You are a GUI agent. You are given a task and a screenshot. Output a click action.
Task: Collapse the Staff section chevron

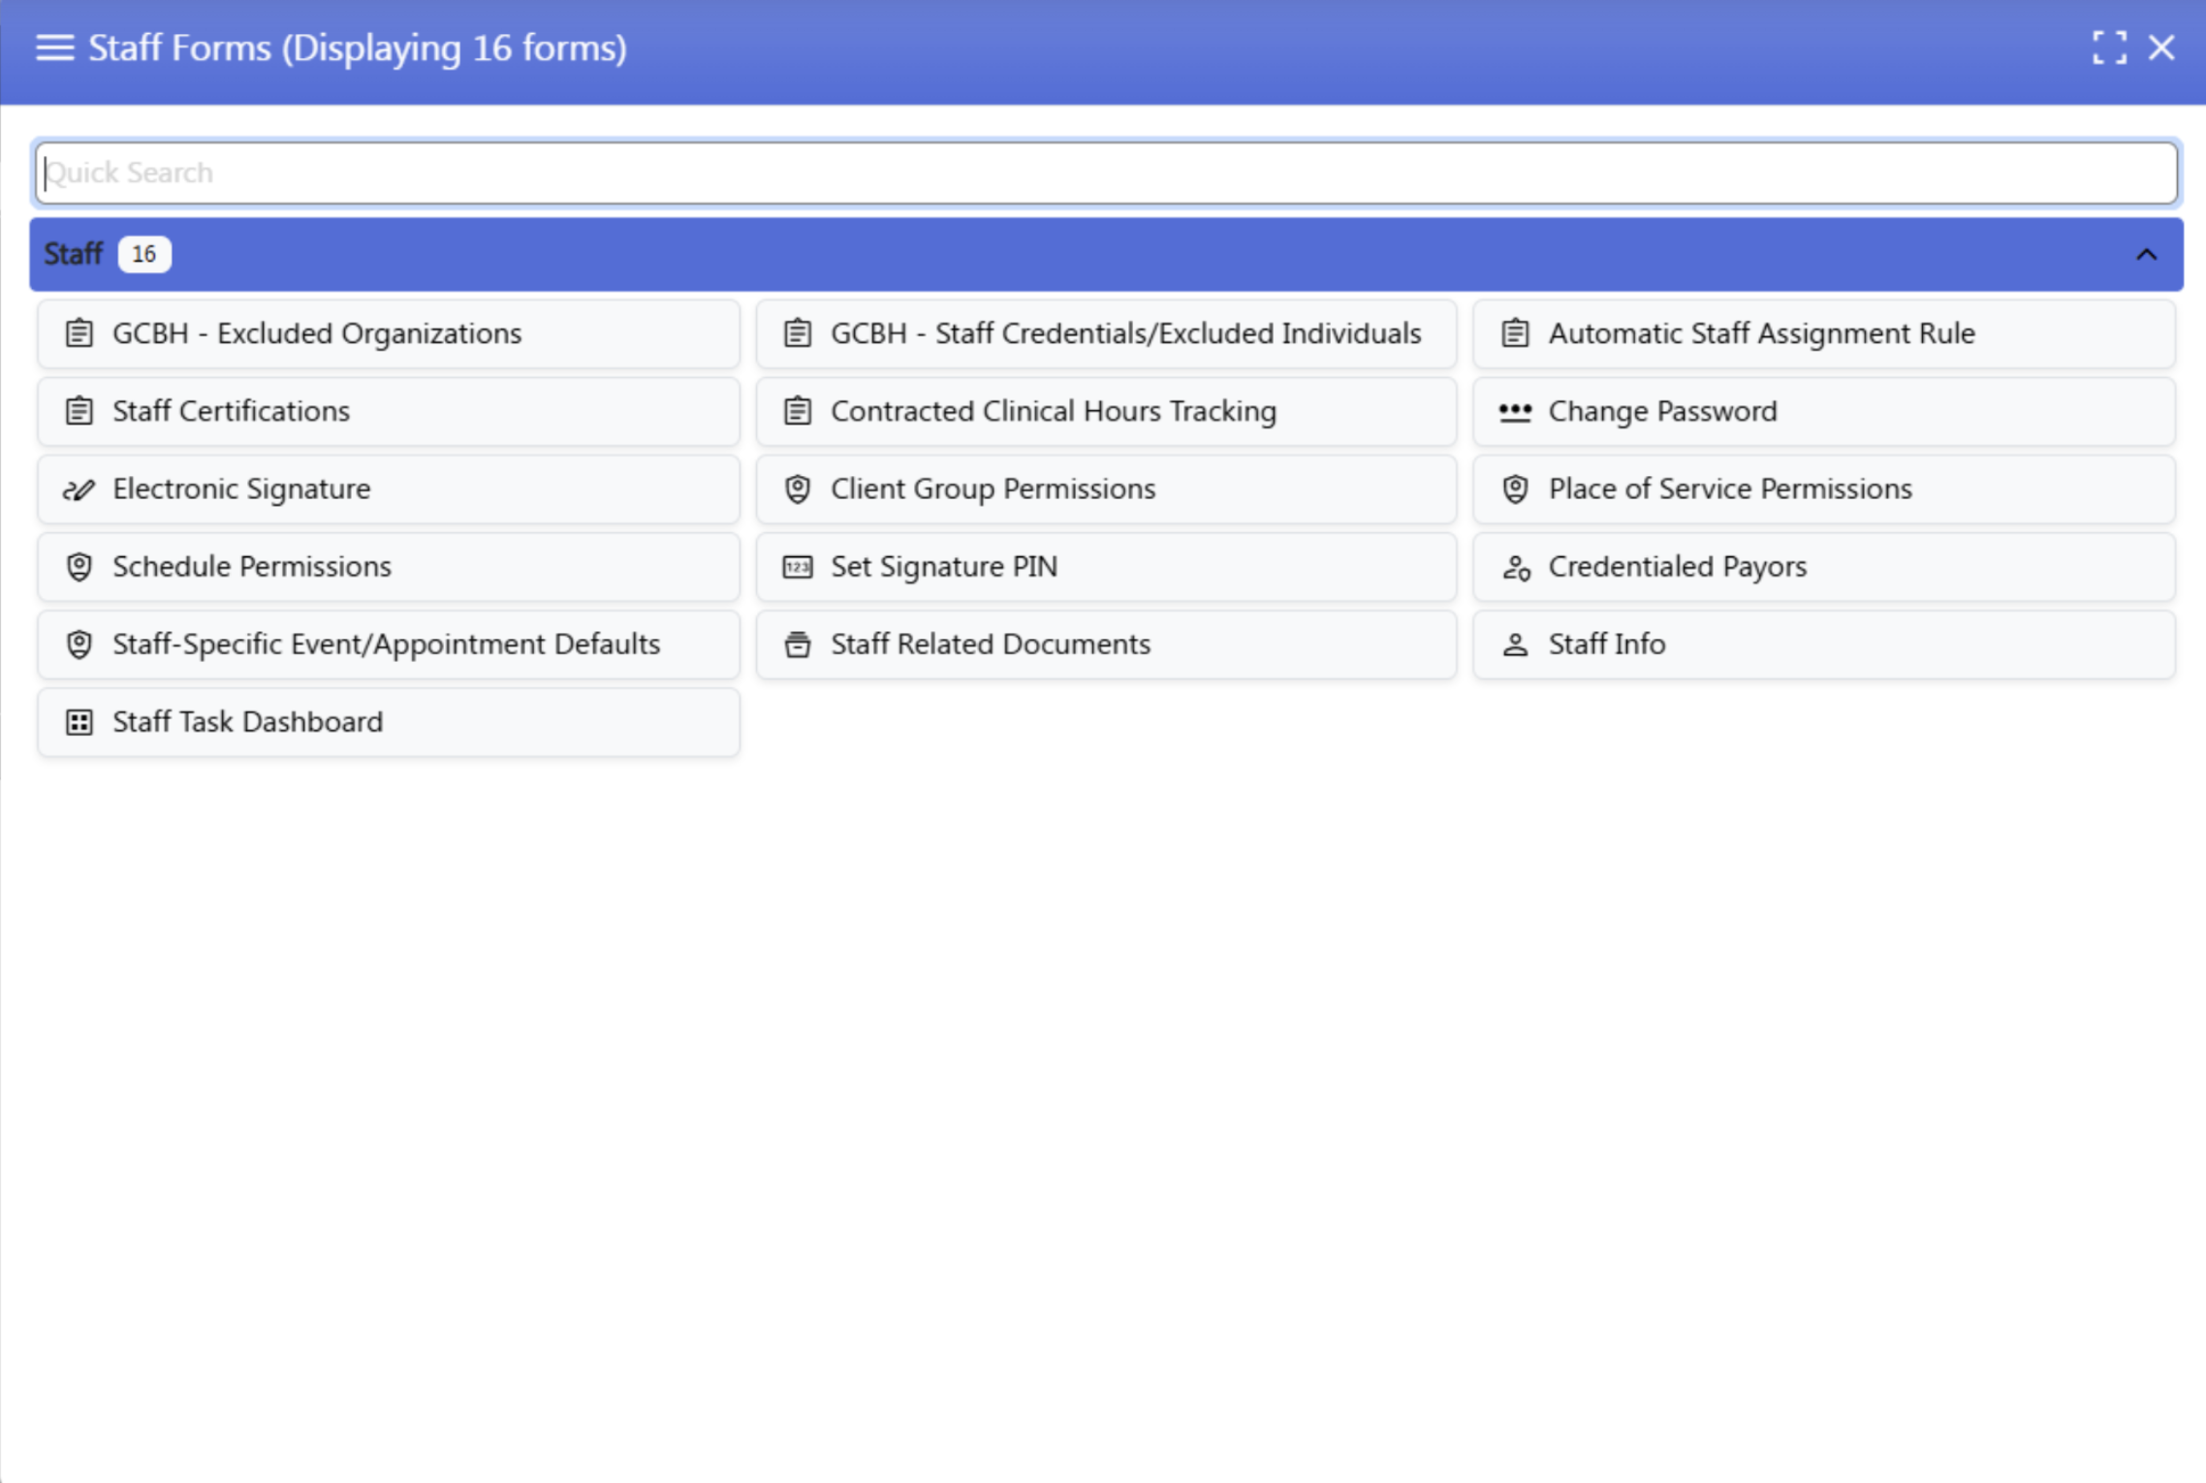click(x=2146, y=254)
